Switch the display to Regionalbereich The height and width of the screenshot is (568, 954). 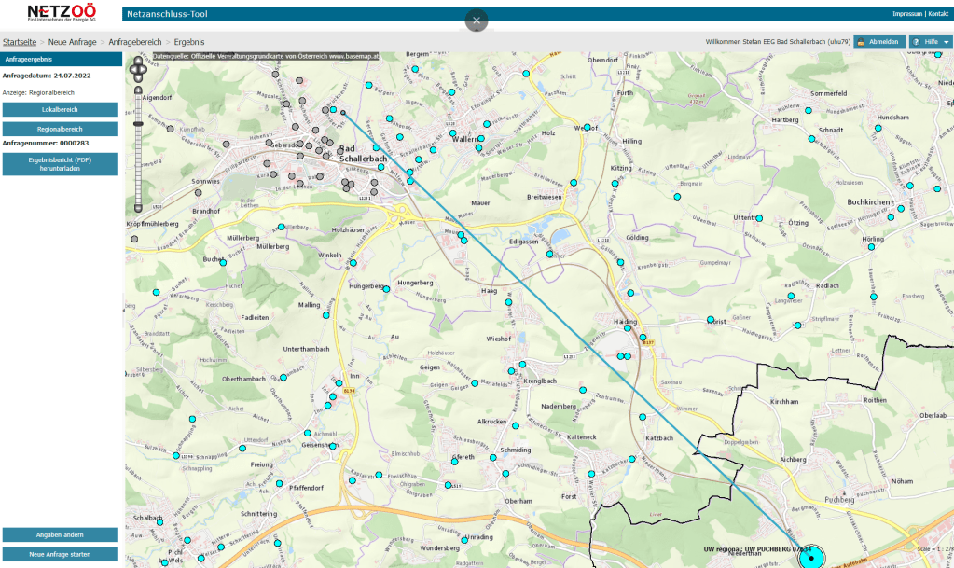(x=60, y=129)
